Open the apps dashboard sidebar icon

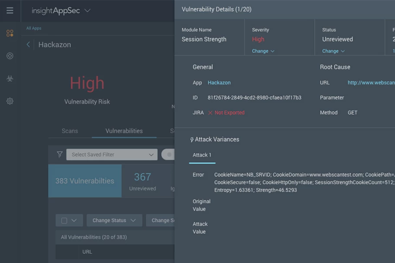pos(10,33)
